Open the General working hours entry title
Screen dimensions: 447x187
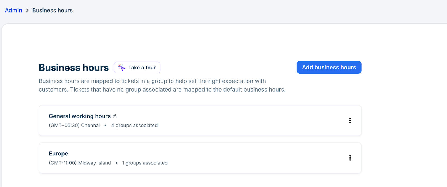pos(80,116)
